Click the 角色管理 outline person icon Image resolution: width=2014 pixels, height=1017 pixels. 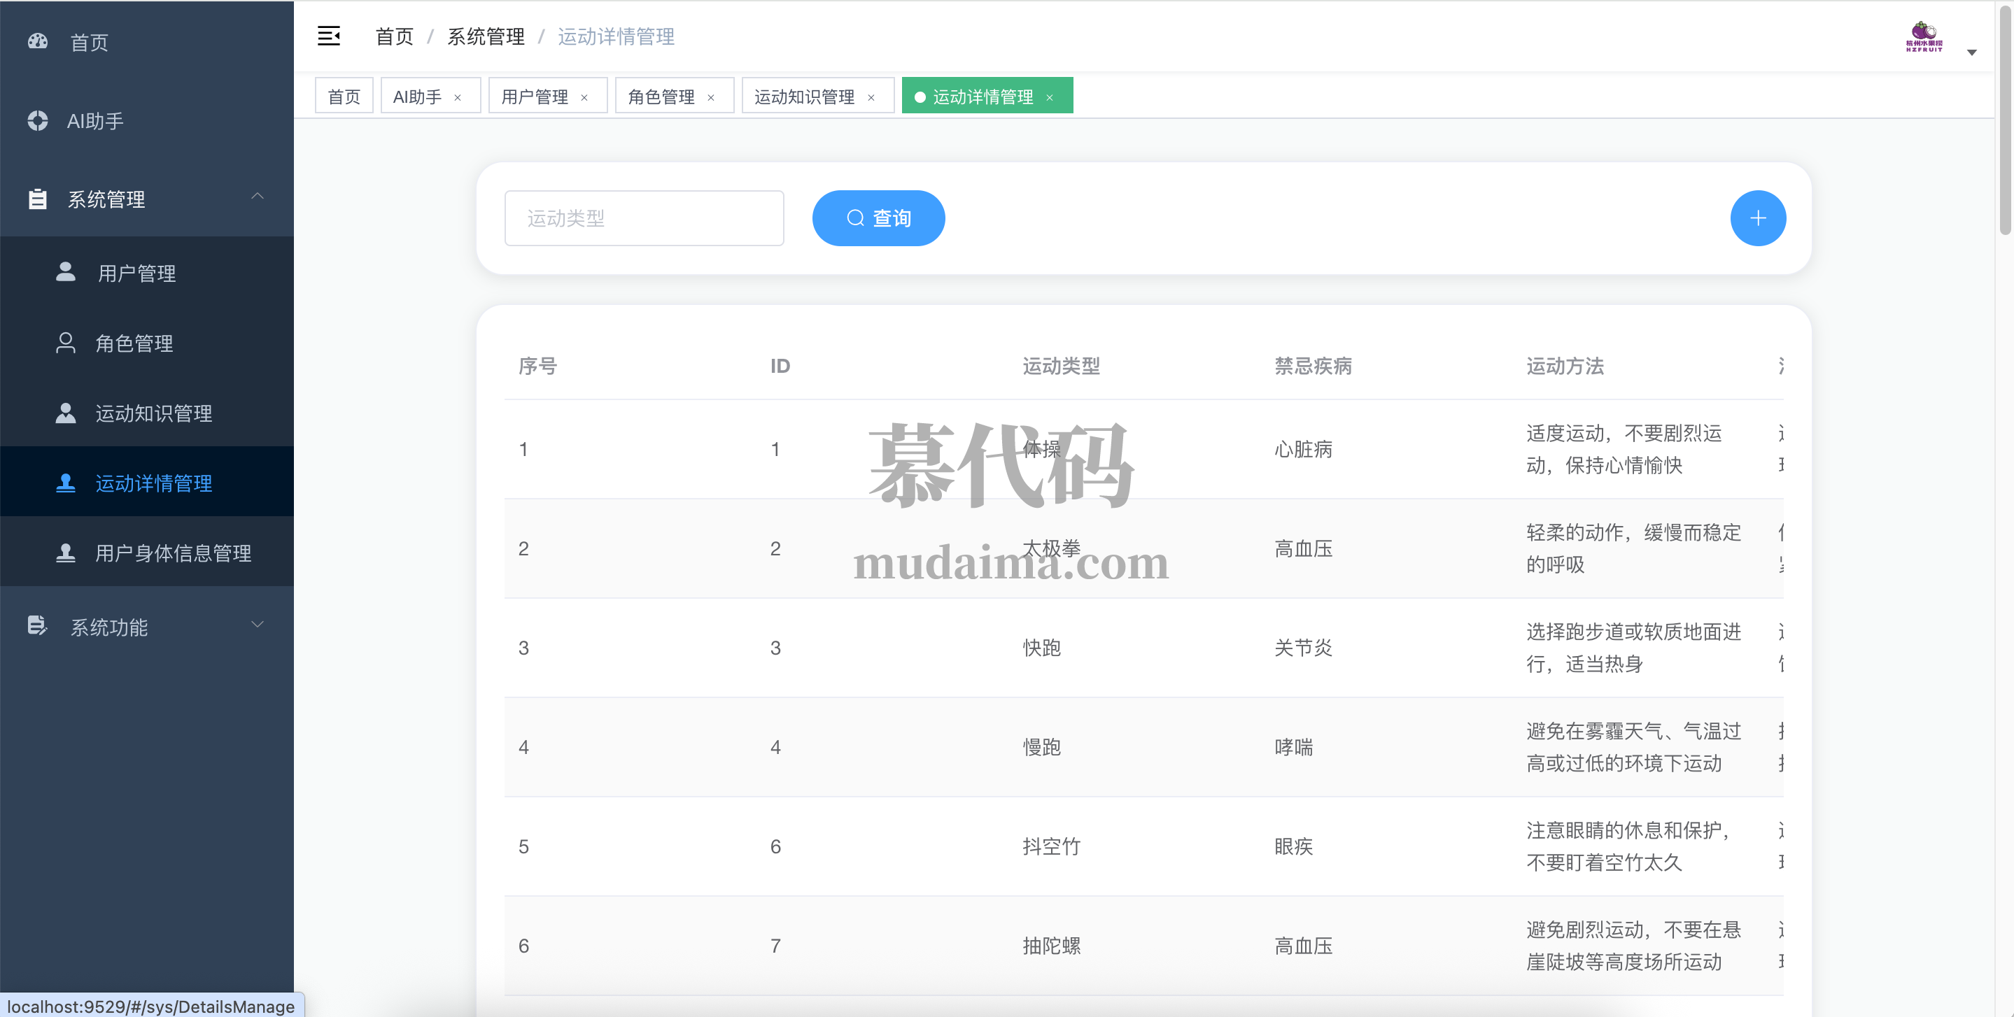point(66,343)
